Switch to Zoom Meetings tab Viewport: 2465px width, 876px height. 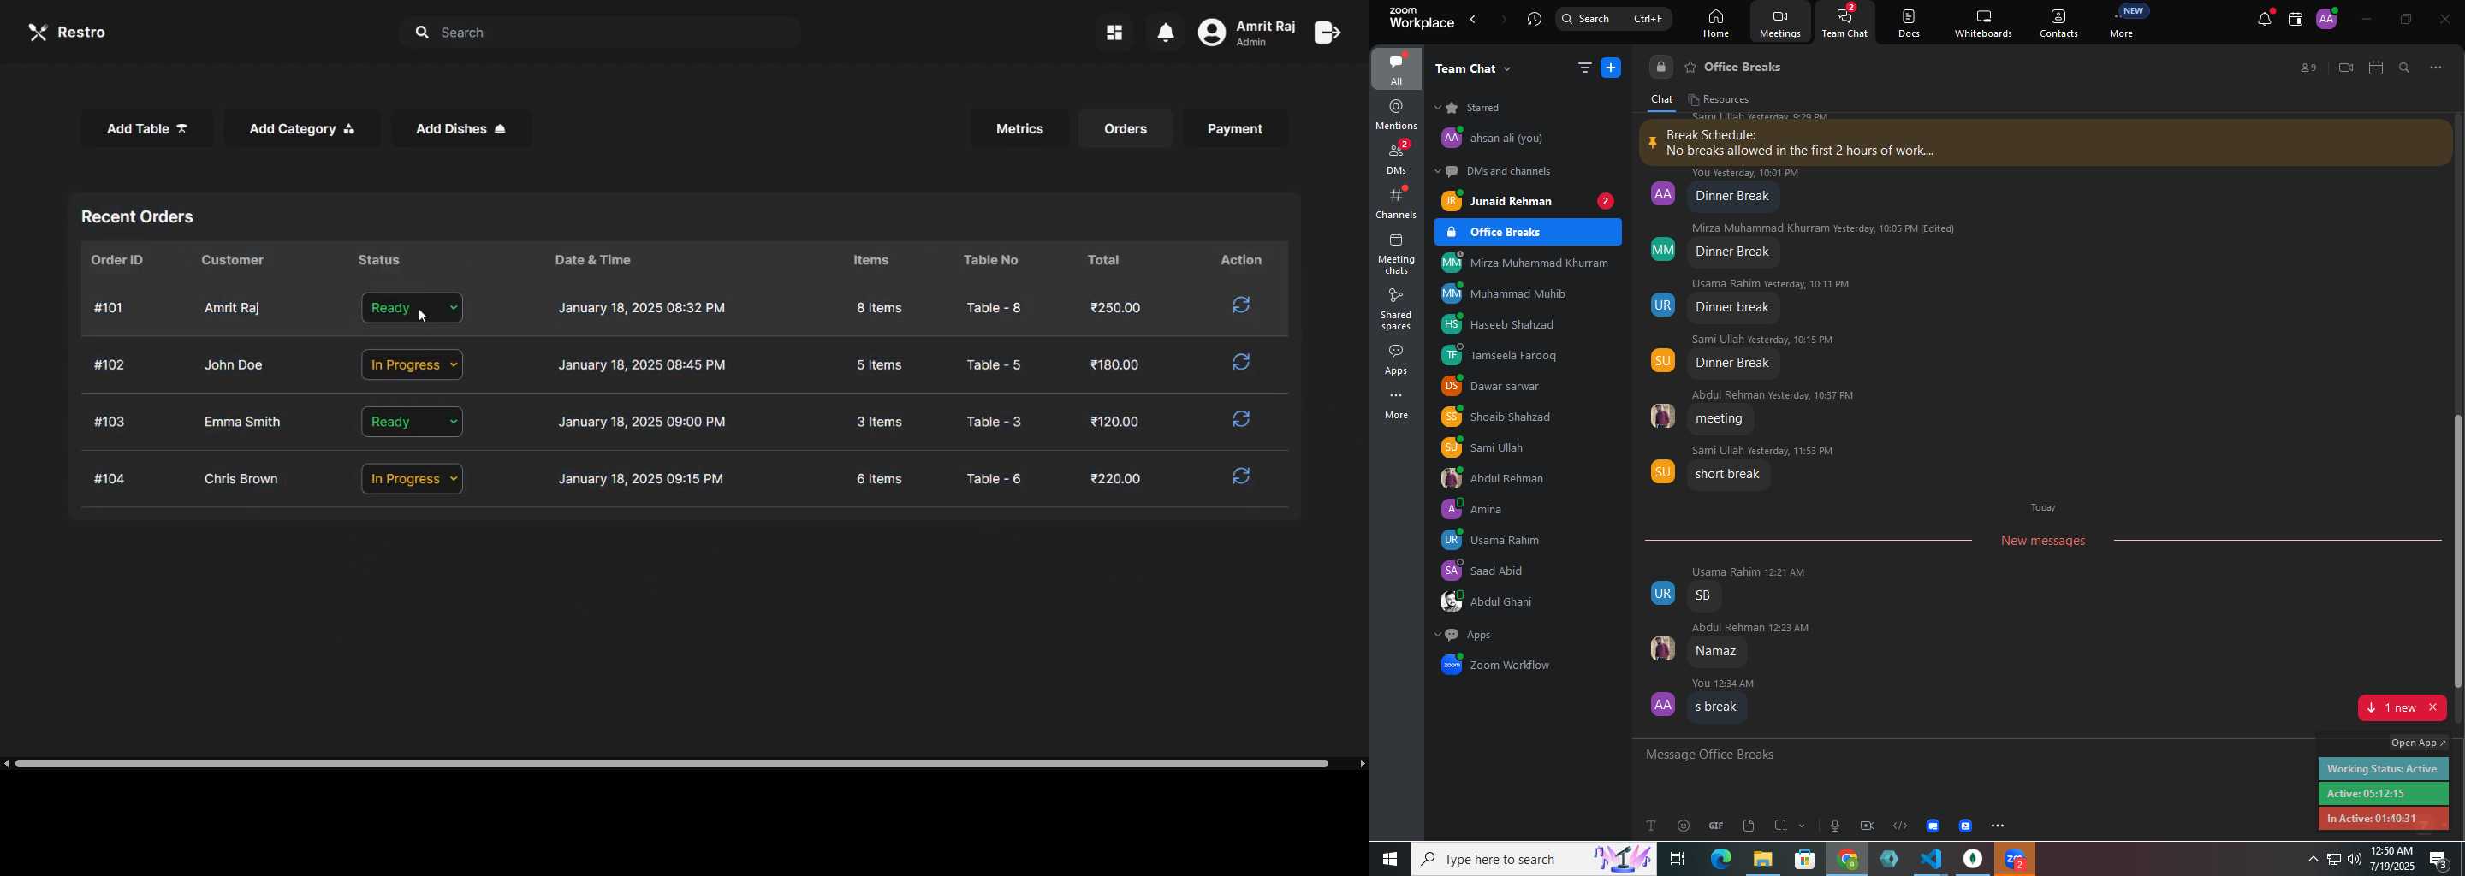1780,23
